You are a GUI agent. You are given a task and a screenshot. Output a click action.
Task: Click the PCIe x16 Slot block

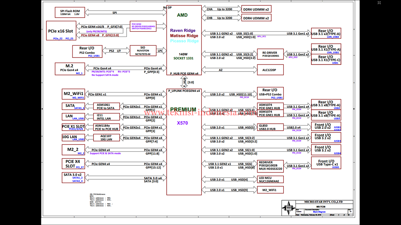pos(61,31)
